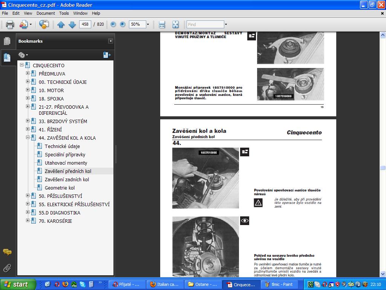Go to previous page with up arrow
Image resolution: width=386 pixels, height=290 pixels.
(x=61, y=25)
